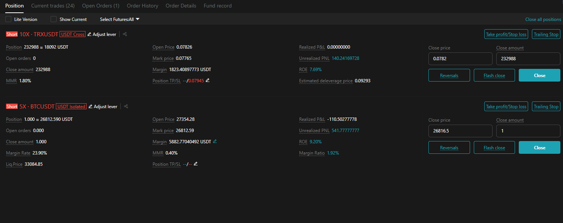This screenshot has height=223, width=563.
Task: Click the BTCUSDT Unrealized PNL value 541.77777777
Action: (346, 131)
